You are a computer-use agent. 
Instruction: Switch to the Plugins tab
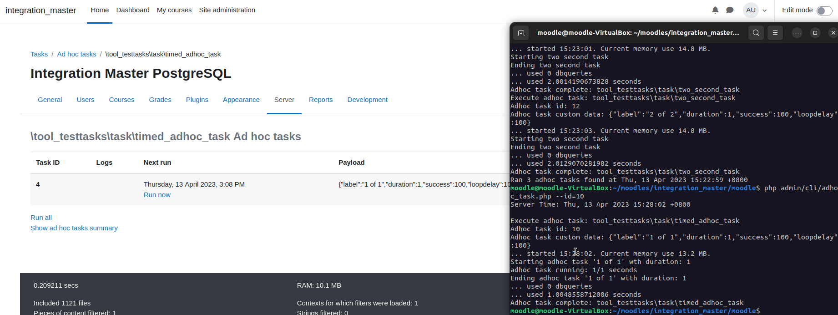click(x=197, y=100)
